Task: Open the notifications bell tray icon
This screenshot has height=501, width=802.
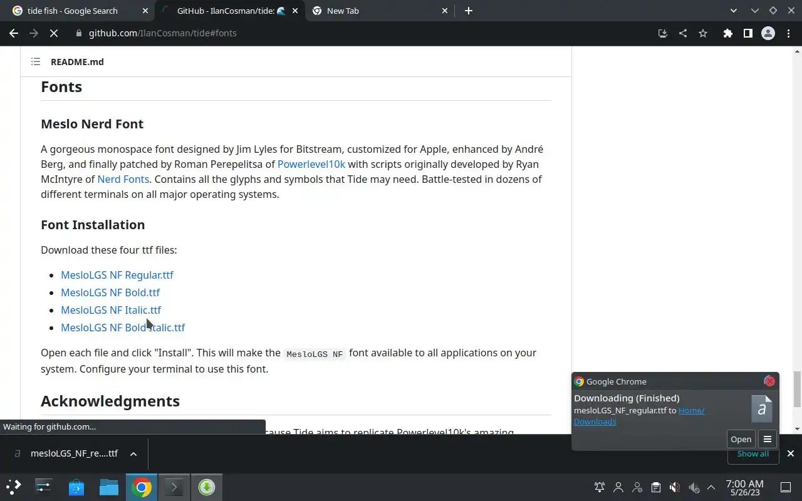Action: point(600,487)
